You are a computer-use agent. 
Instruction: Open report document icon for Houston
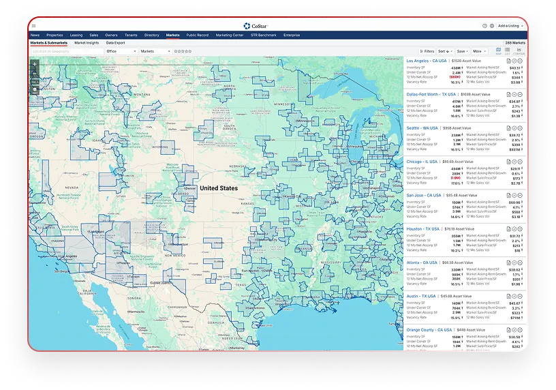point(508,229)
